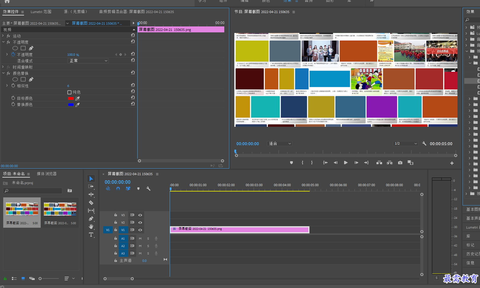Go to Out point in Program monitor
This screenshot has height=288, width=480.
click(x=366, y=163)
